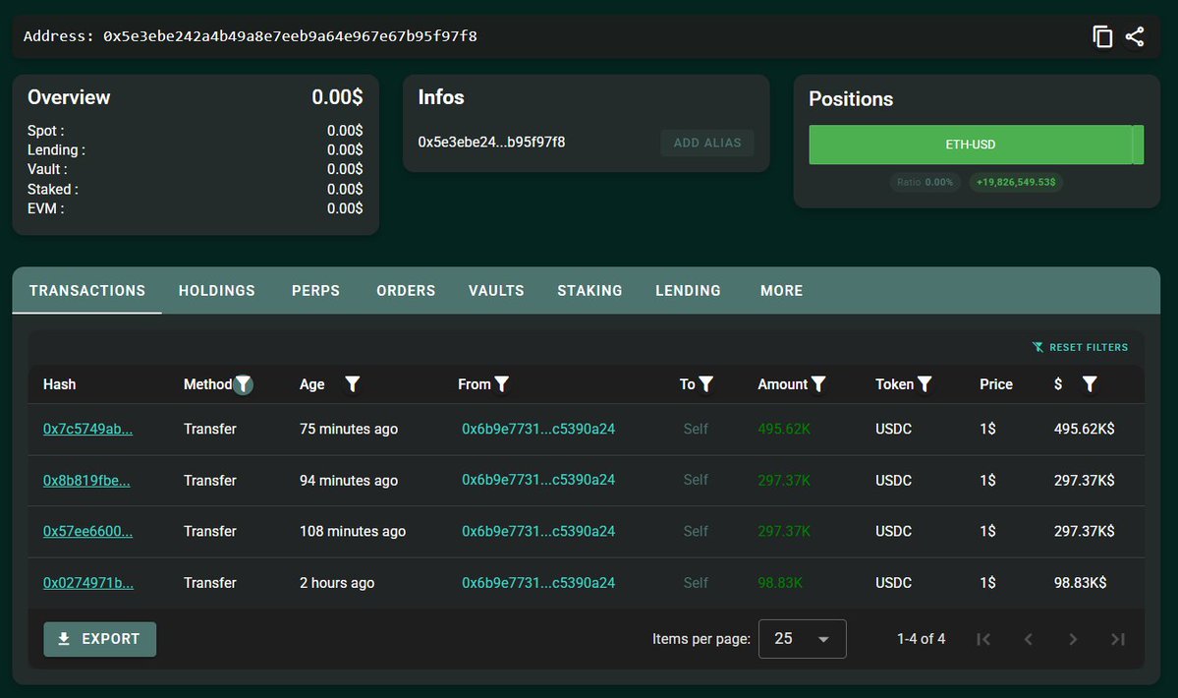
Task: Click the Hash column header
Action: coord(59,384)
